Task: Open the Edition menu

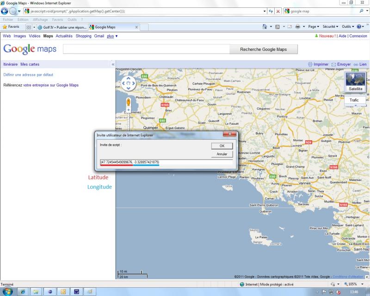Action: (23, 19)
